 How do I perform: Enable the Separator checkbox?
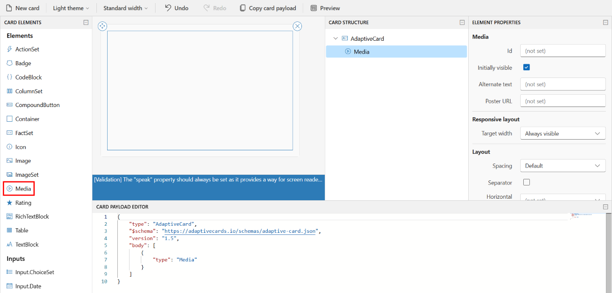pyautogui.click(x=526, y=182)
